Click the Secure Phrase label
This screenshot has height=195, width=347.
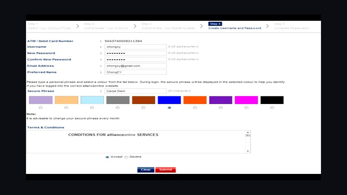pos(41,91)
